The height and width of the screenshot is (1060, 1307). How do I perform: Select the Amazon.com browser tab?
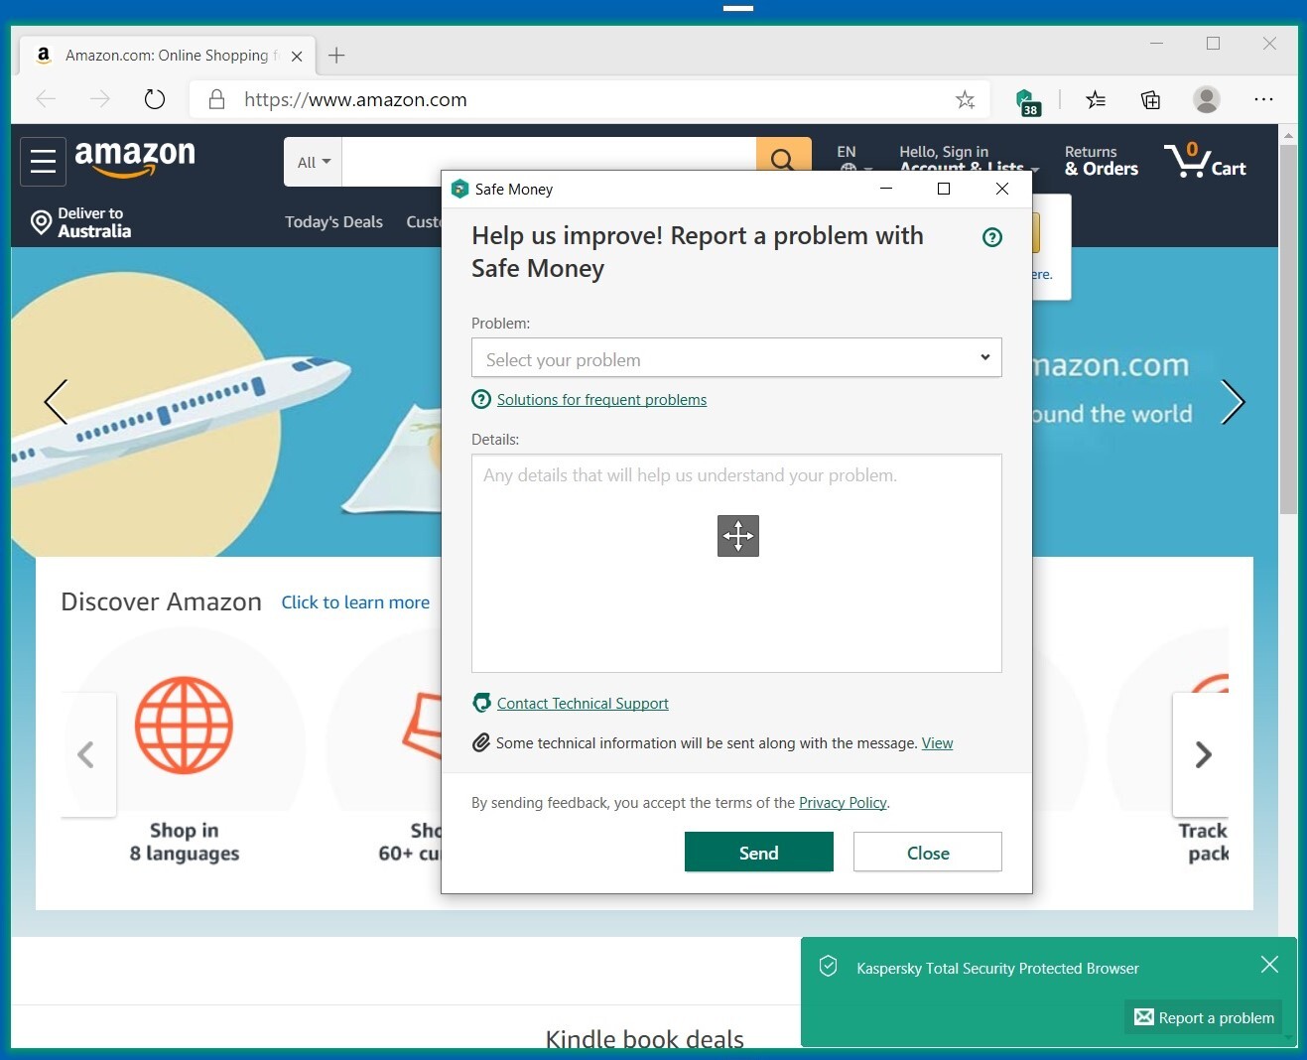167,56
